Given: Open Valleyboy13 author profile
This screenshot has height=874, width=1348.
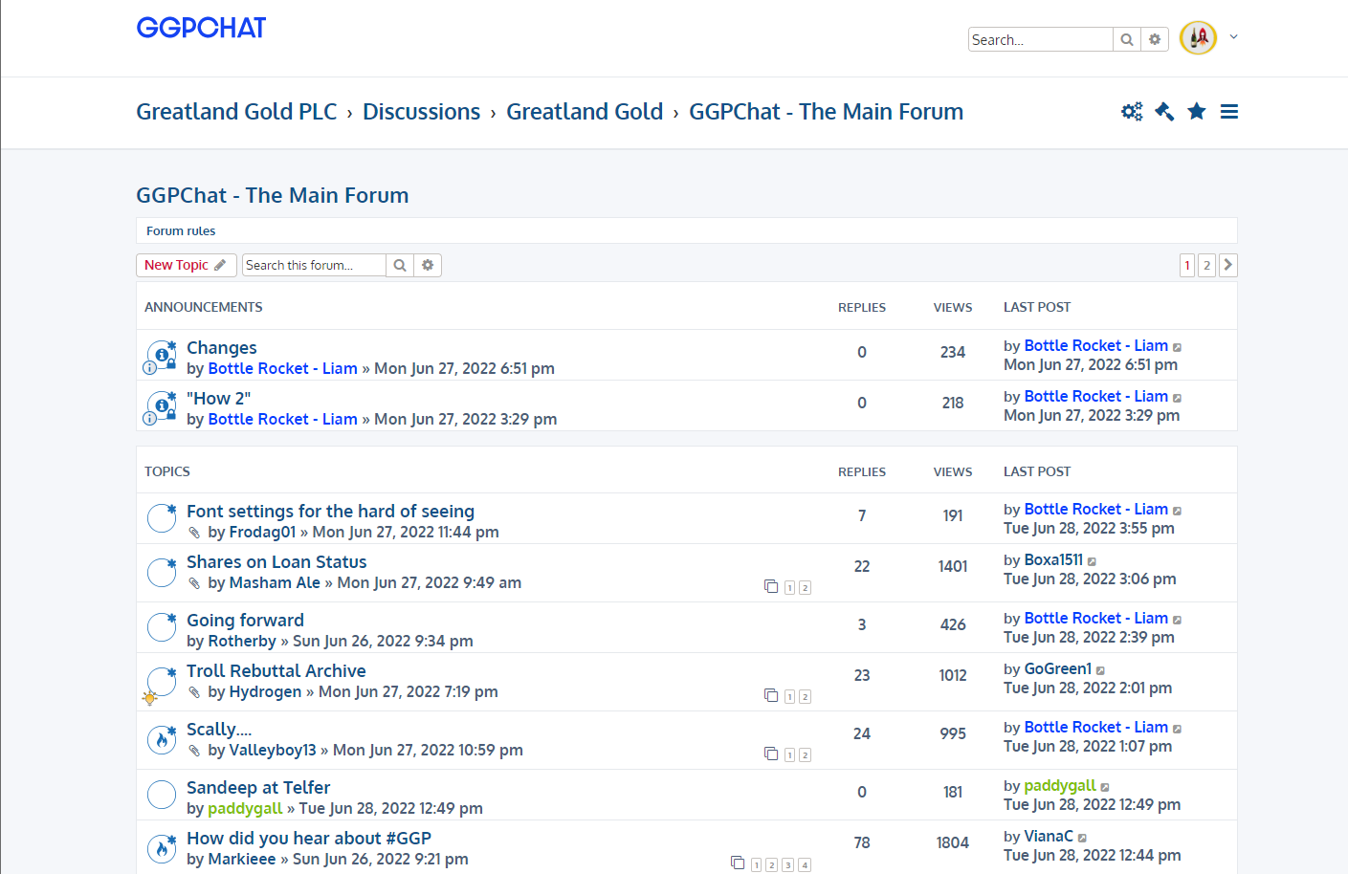Looking at the screenshot, I should 273,751.
